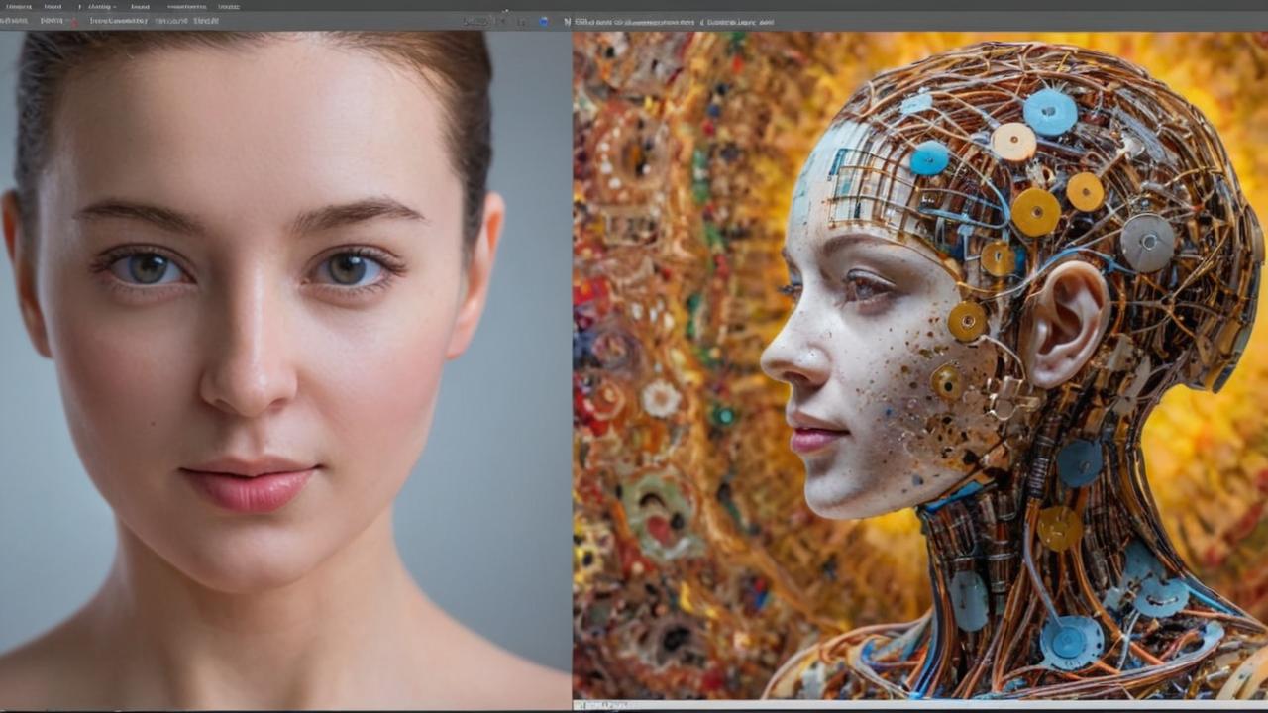Open the second menu in the top menu bar
Viewport: 1268px width, 713px height.
52,6
